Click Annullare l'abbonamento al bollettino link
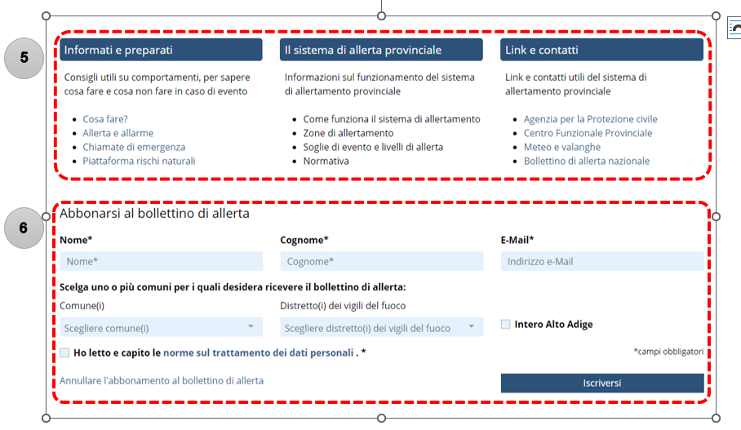The height and width of the screenshot is (430, 741). (162, 380)
